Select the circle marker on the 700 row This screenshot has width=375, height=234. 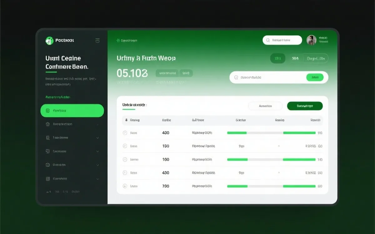[x=125, y=186]
